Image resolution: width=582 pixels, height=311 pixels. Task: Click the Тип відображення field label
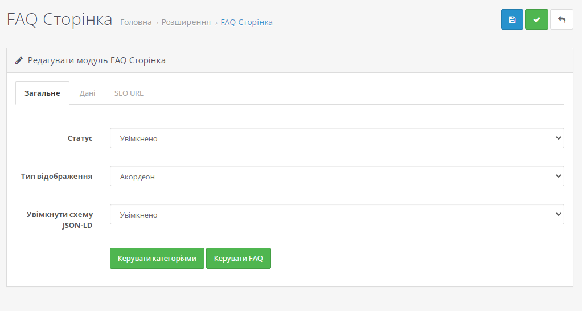click(x=56, y=176)
